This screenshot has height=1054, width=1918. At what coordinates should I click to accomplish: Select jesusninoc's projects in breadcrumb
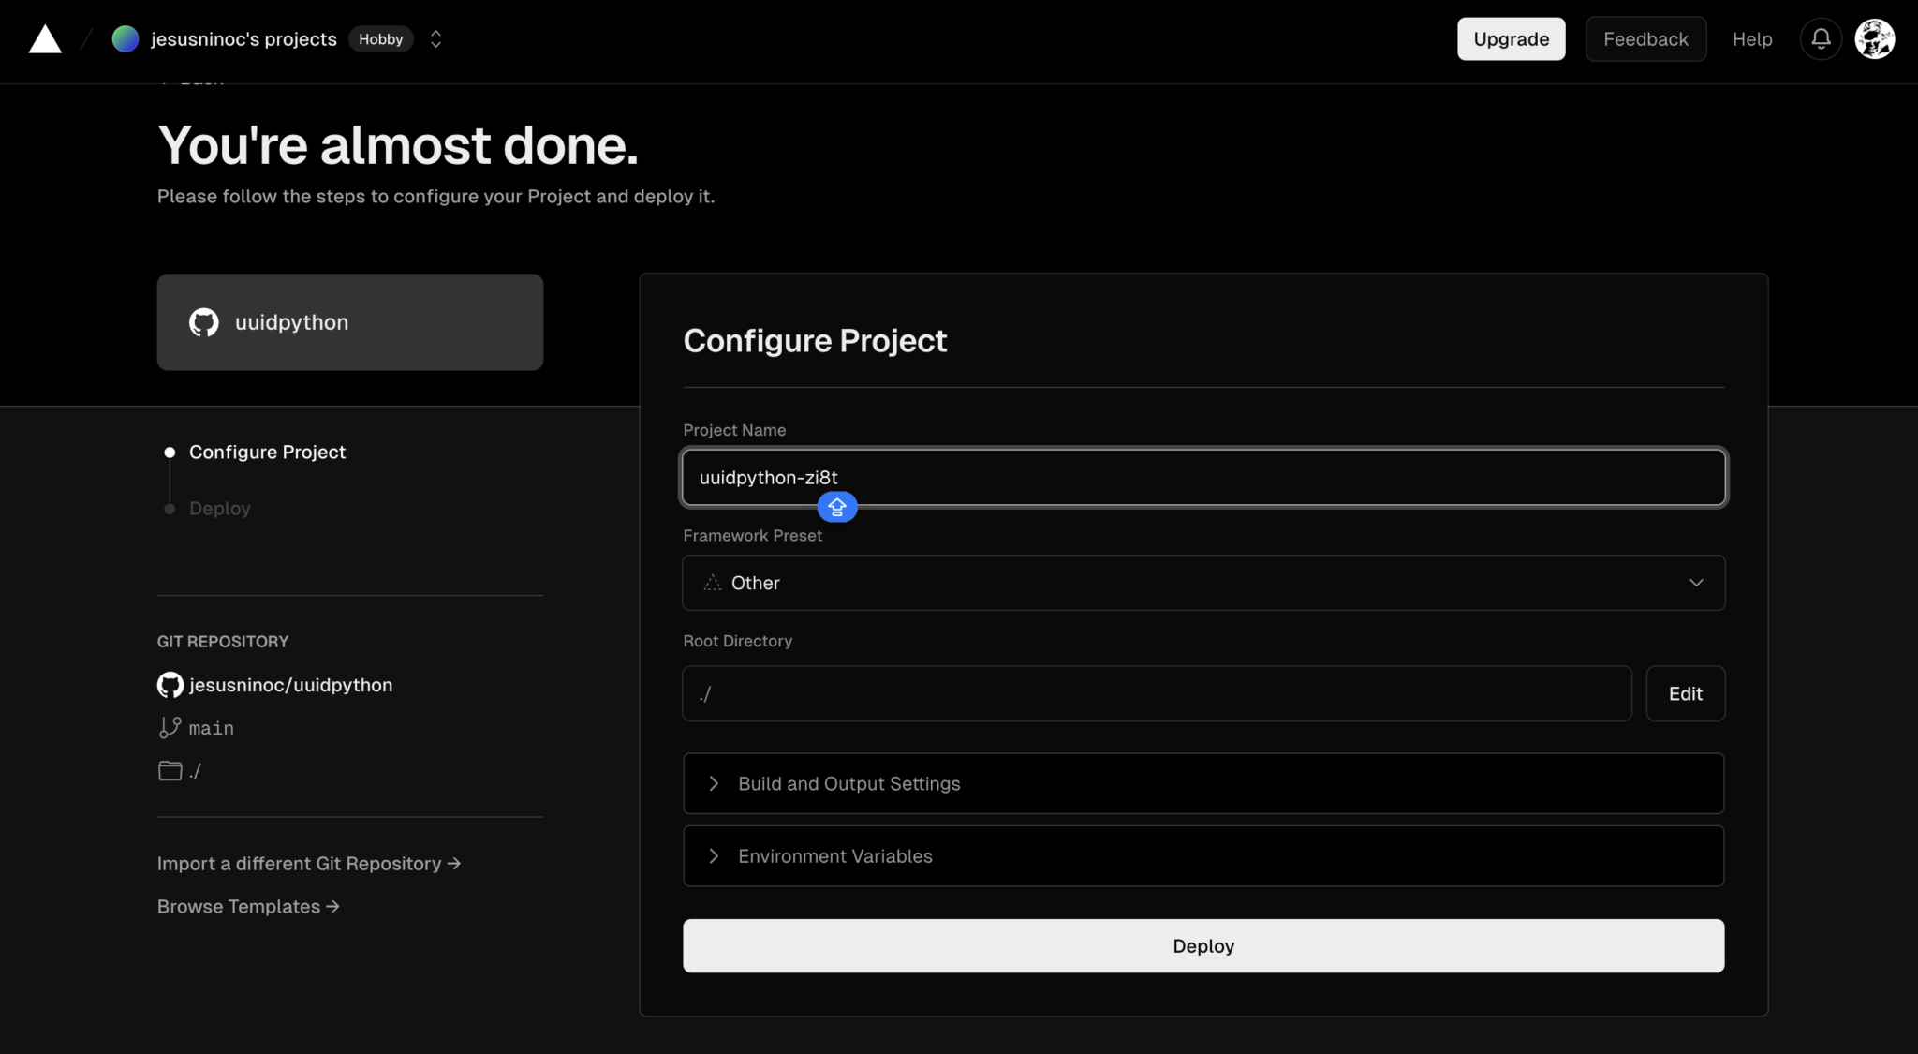(243, 39)
